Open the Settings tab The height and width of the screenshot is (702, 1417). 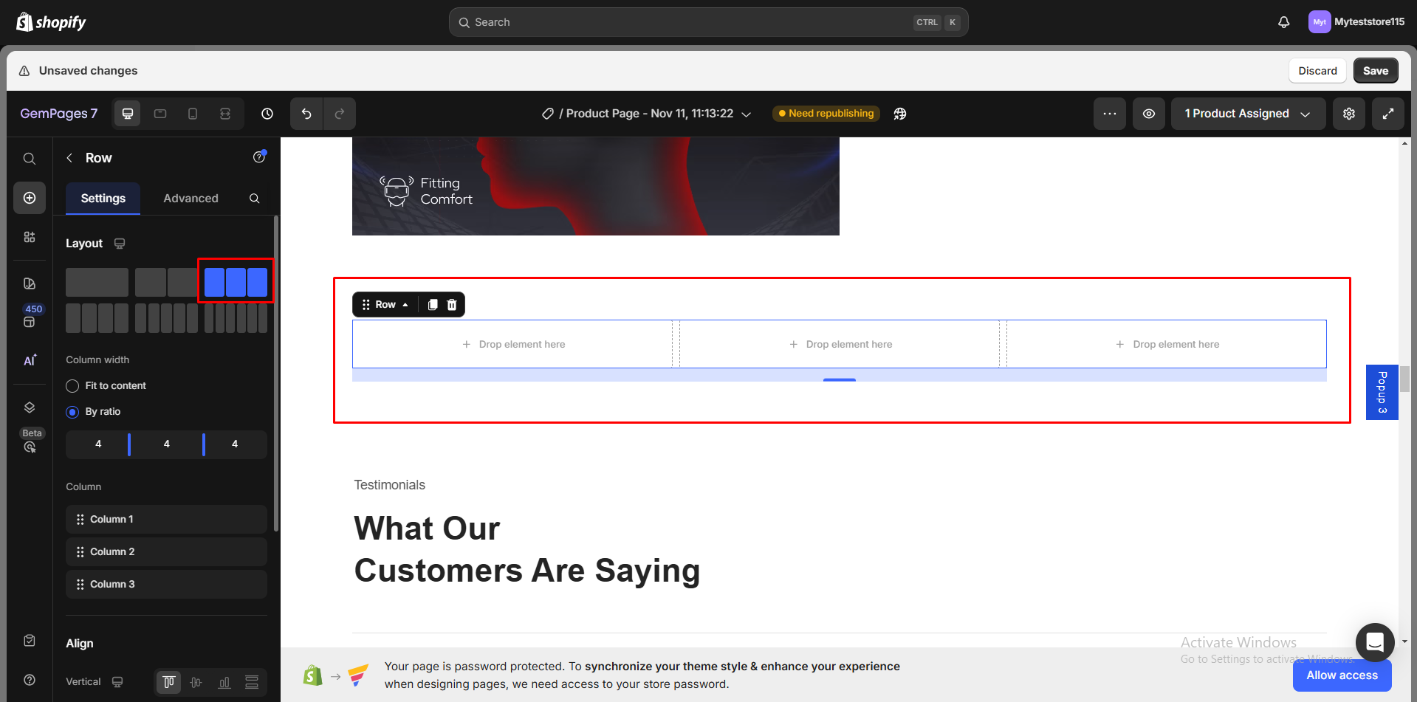pos(103,199)
